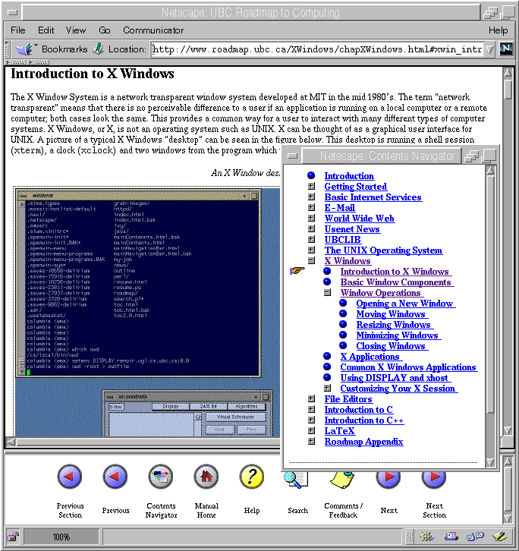Expand the File Editors node
The width and height of the screenshot is (519, 551).
pyautogui.click(x=311, y=398)
